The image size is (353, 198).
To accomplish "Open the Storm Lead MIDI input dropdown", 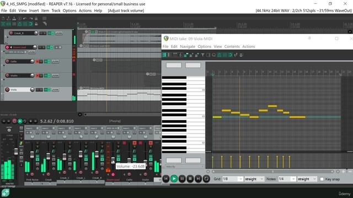I will click(x=16, y=52).
